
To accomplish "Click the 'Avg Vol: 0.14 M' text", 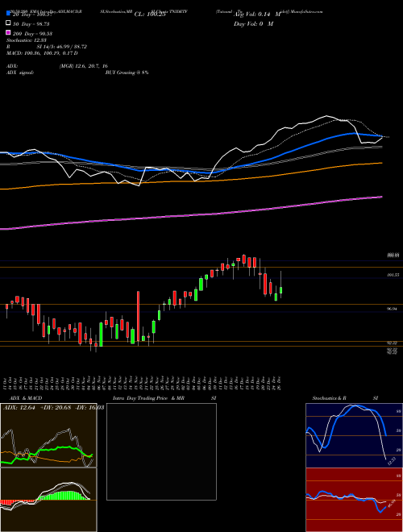I will click(x=257, y=15).
